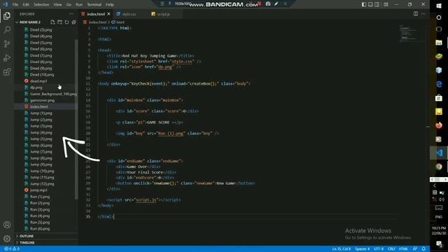Open the Go menu
This screenshot has height=252, width=448.
[69, 5]
